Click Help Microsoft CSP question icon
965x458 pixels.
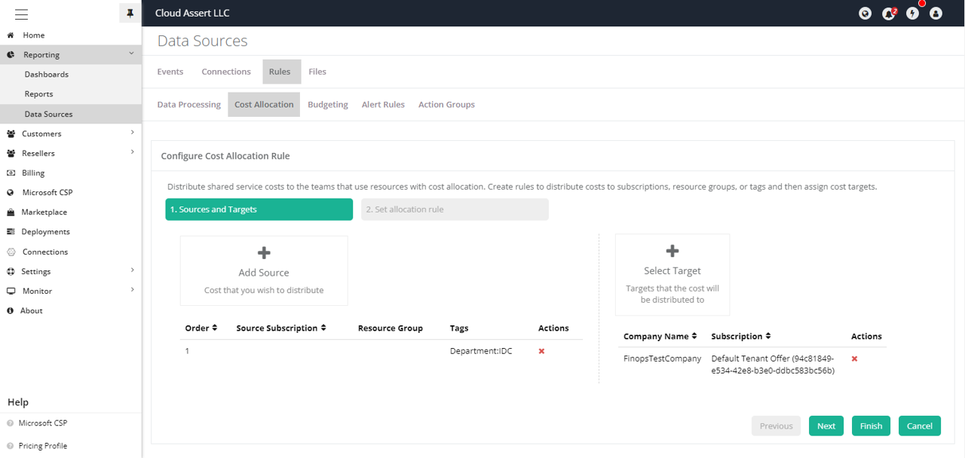click(11, 423)
